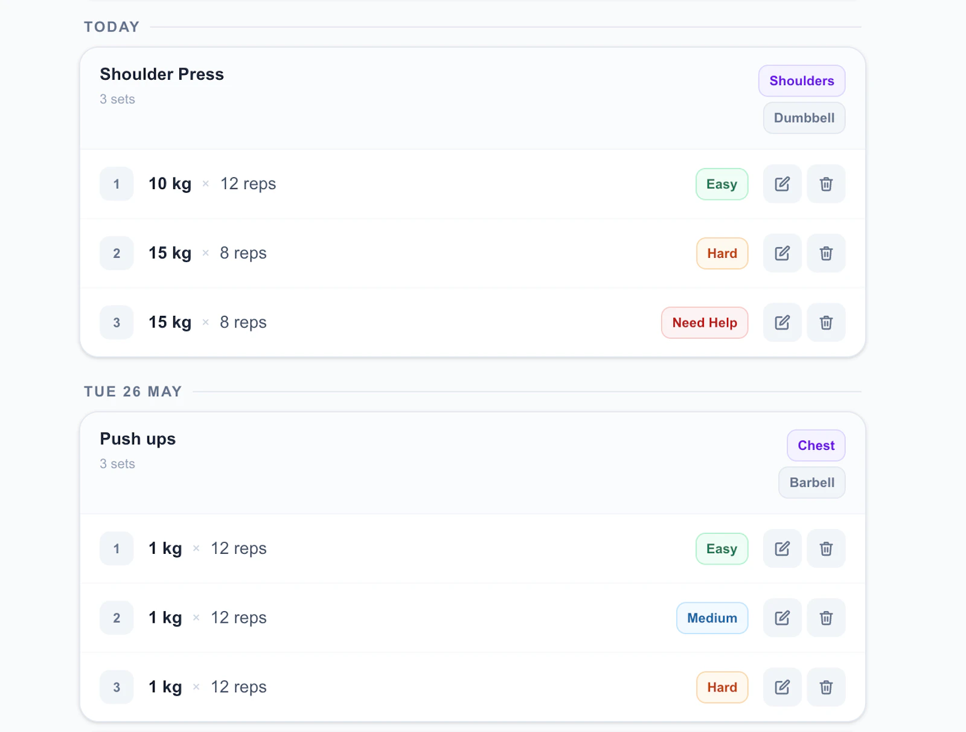Click the Medium difficulty badge
The width and height of the screenshot is (966, 732).
[712, 618]
